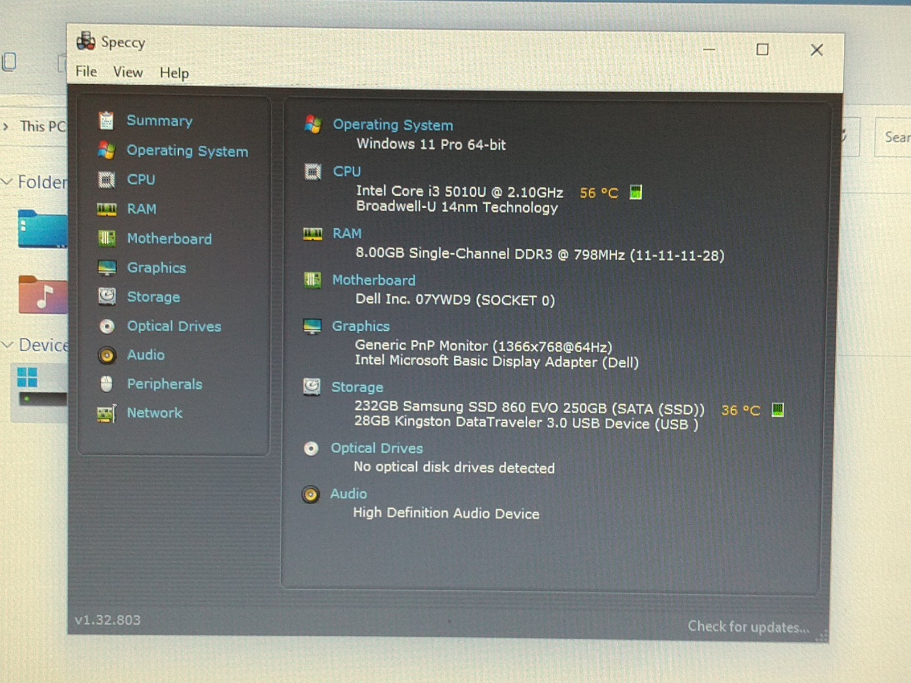Screen dimensions: 911x683
Task: Click the sidebar Optical Drives disc icon
Action: pos(106,326)
